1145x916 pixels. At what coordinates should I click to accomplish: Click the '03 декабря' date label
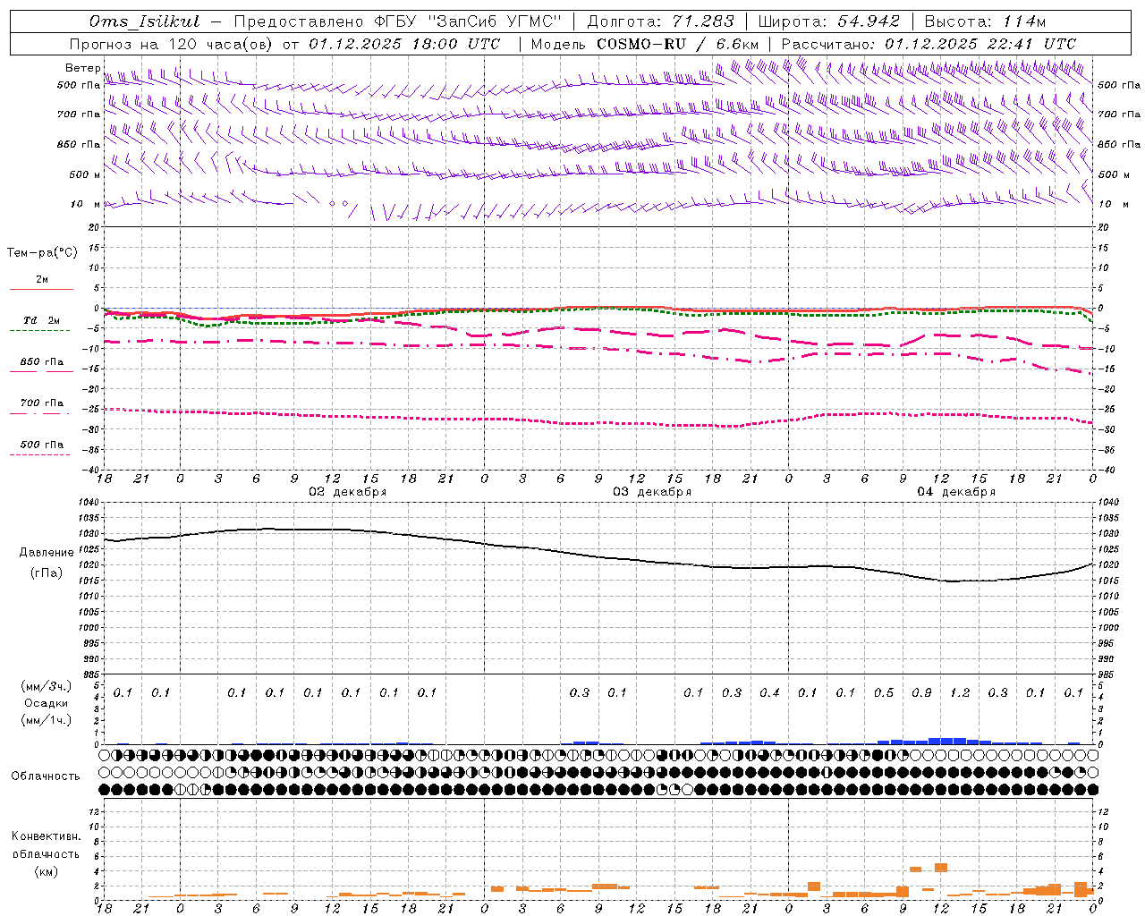652,492
